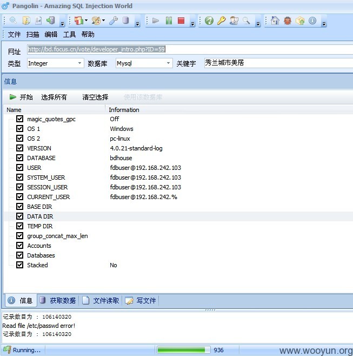Viewport: 353px width, 356px height.
Task: Uncheck the OS 1 checkbox
Action: 20,129
